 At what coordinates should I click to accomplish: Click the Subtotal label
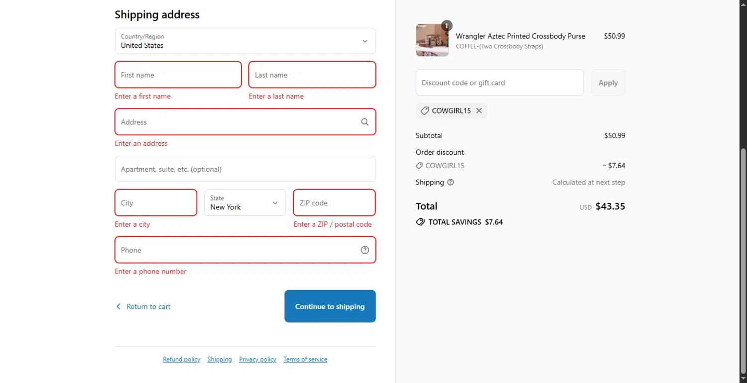pyautogui.click(x=429, y=136)
